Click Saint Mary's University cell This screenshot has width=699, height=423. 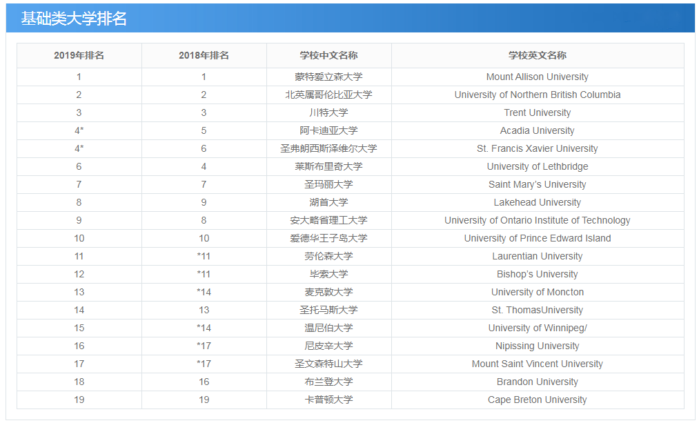coord(537,184)
